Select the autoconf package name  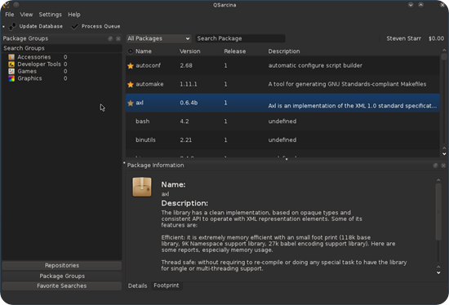click(148, 65)
